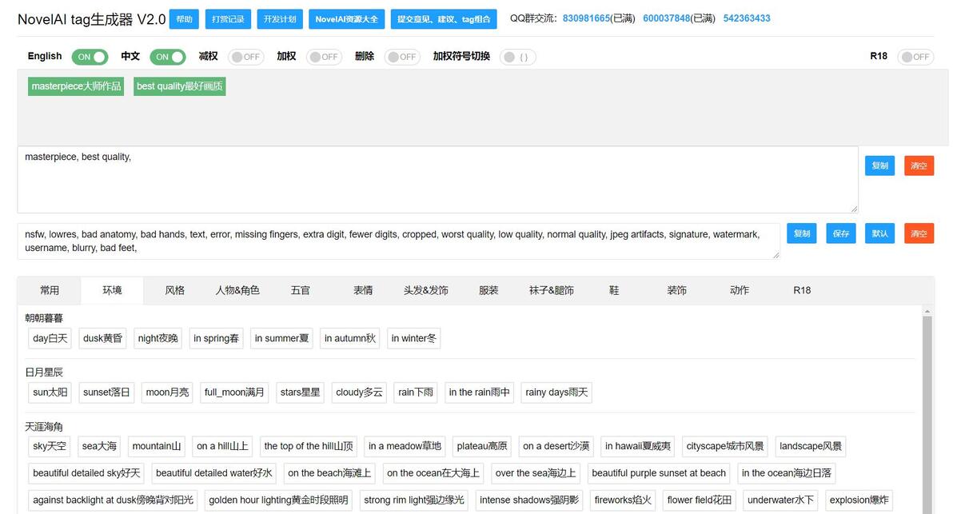Add the sky天空 tag
Viewport: 953px width, 514px height.
point(50,447)
